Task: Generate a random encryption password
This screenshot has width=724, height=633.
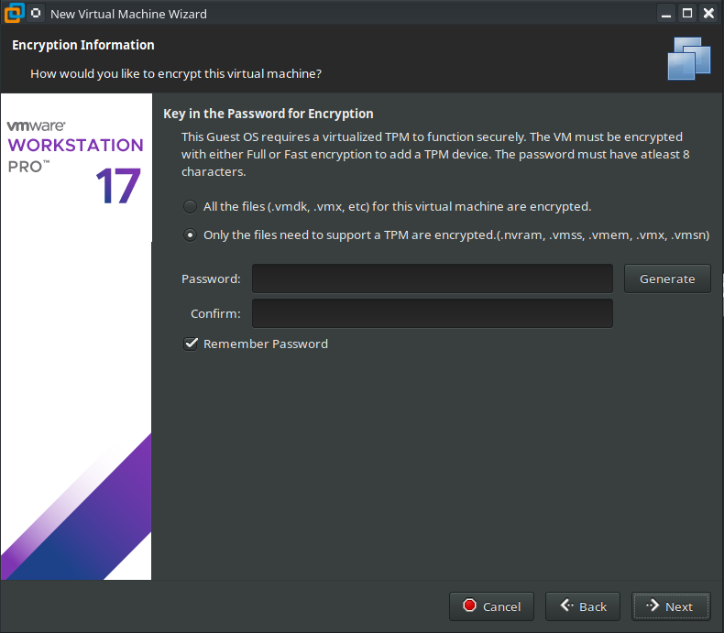Action: point(666,278)
